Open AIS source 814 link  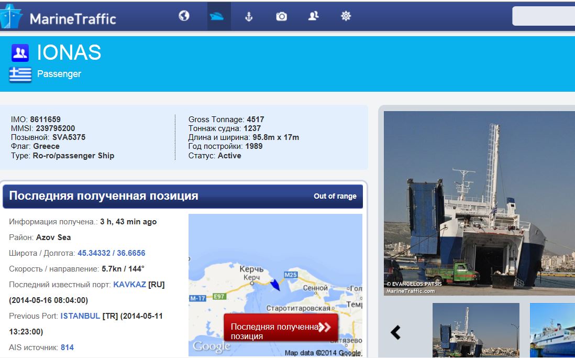(x=67, y=348)
